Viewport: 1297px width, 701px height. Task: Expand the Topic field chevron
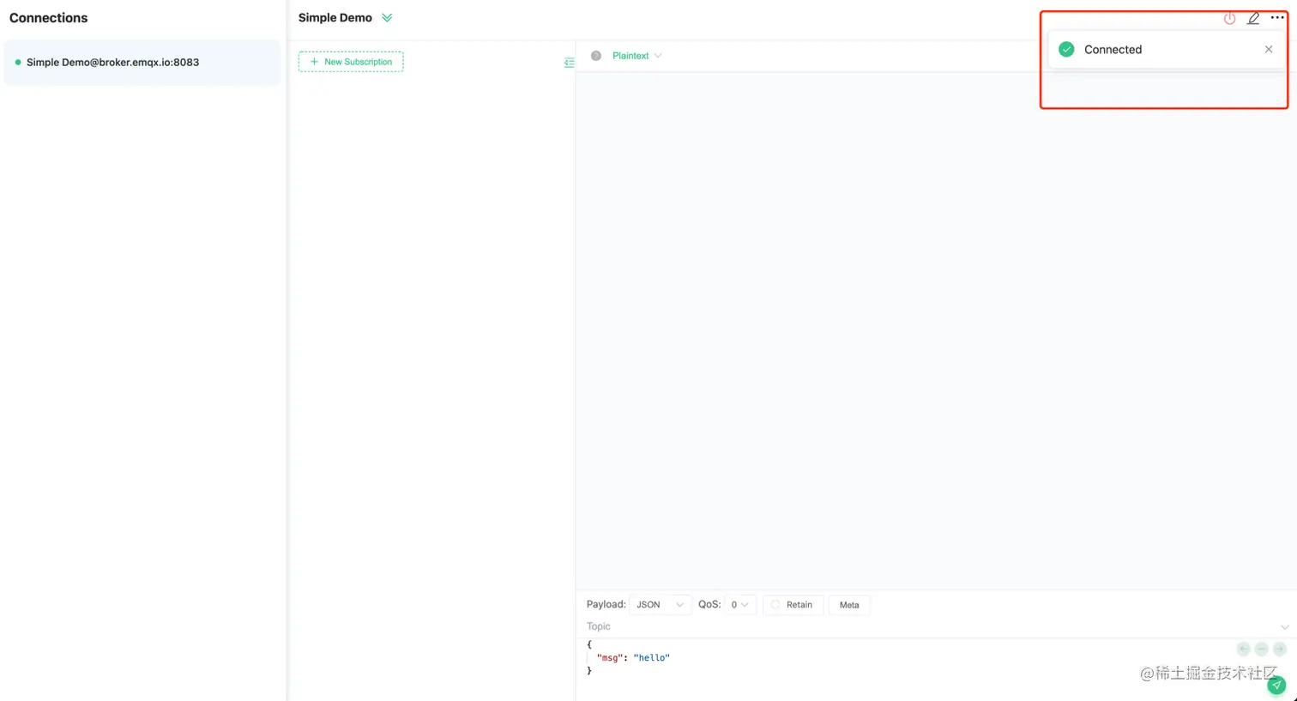click(x=1284, y=627)
